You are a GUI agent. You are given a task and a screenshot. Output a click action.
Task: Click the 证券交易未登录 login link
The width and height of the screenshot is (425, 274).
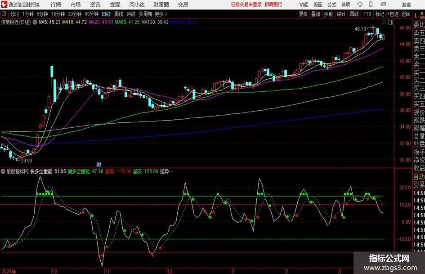(x=246, y=4)
